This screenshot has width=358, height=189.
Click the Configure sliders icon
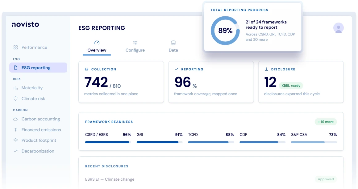point(135,43)
